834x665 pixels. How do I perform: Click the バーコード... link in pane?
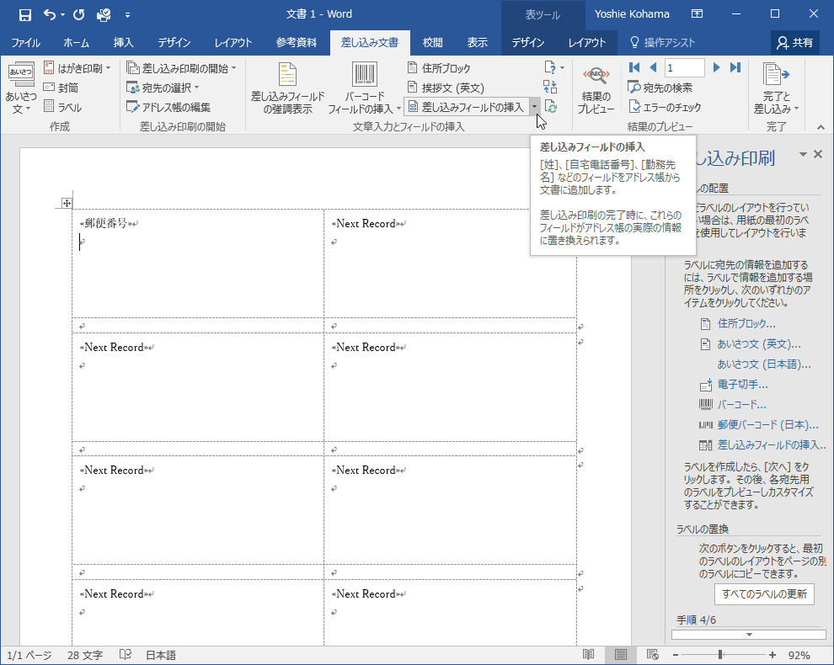tap(742, 405)
